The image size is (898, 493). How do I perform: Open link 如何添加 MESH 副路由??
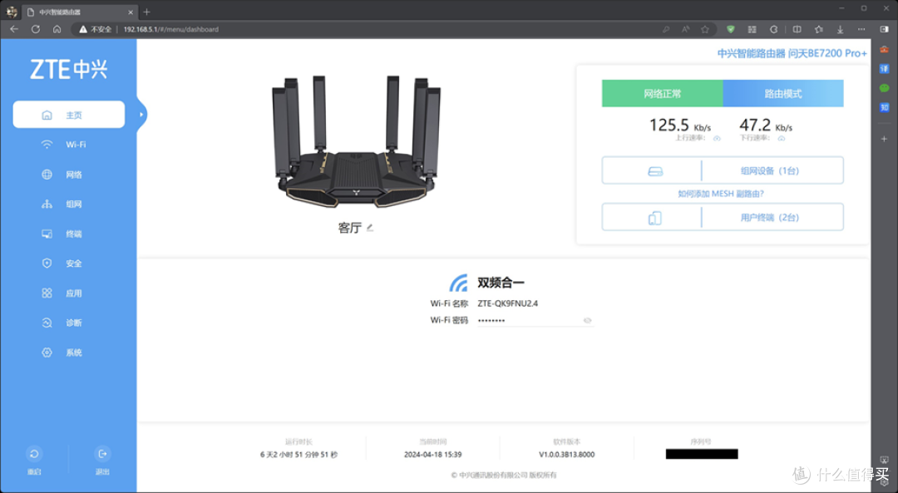coord(721,194)
